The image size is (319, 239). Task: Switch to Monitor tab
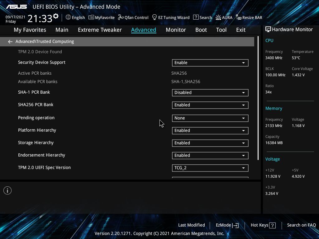(176, 30)
